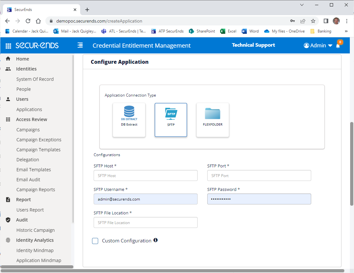Click the SFTP Host input field
Image resolution: width=354 pixels, height=273 pixels.
point(145,175)
